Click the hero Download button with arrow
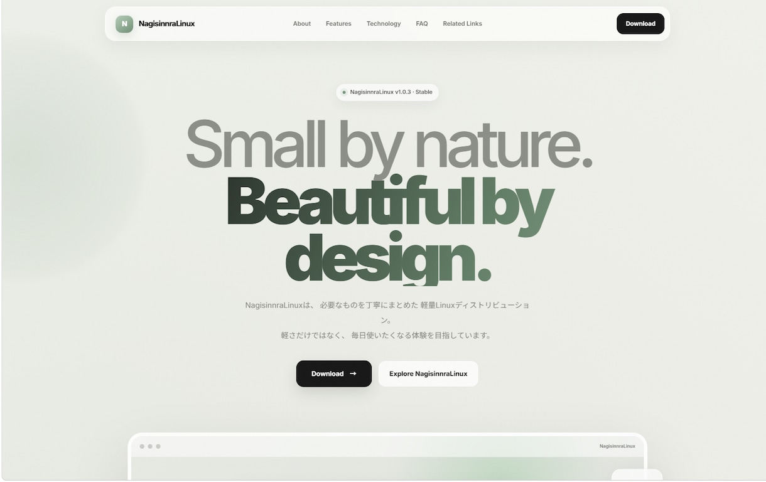This screenshot has height=482, width=766. click(x=334, y=373)
